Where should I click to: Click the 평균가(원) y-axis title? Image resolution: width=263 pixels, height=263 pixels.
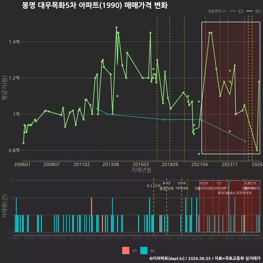click(x=5, y=88)
